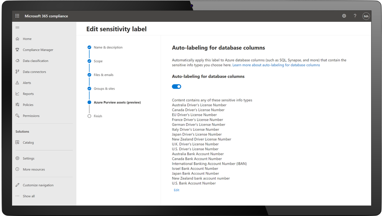
Task: Click the Alerts triangle icon
Action: pos(17,83)
